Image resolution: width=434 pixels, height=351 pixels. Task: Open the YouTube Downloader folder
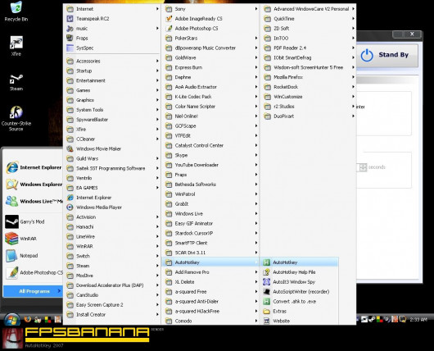(x=211, y=165)
